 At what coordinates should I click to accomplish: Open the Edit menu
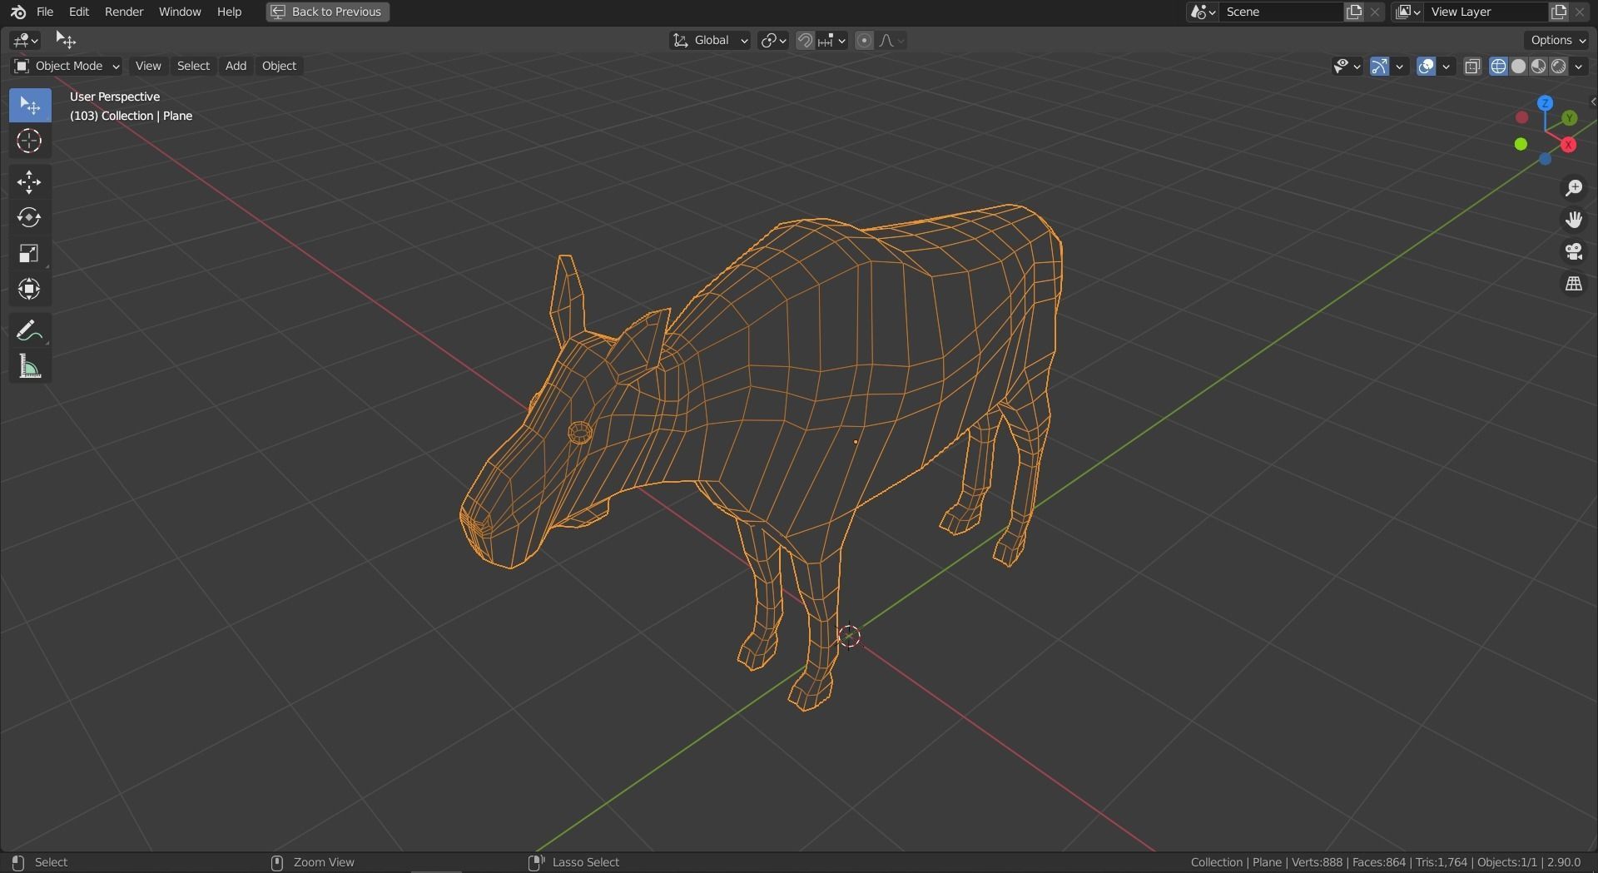click(79, 12)
